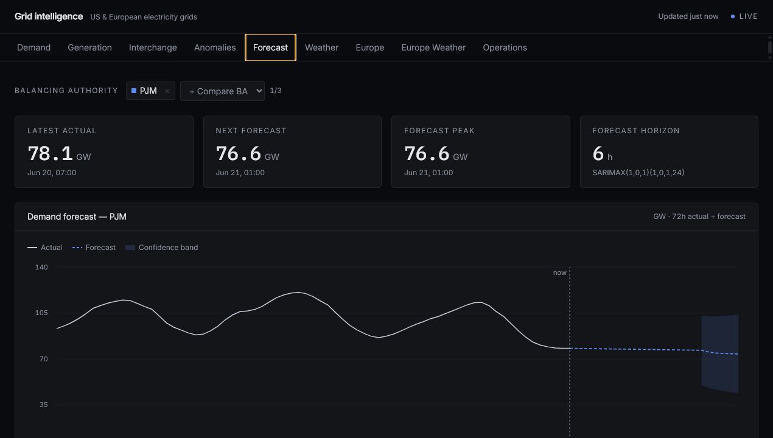Click the confidence band area on chart

pyautogui.click(x=719, y=353)
